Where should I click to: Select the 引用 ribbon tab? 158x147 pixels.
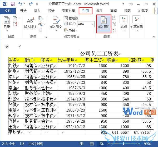pyautogui.click(x=86, y=11)
